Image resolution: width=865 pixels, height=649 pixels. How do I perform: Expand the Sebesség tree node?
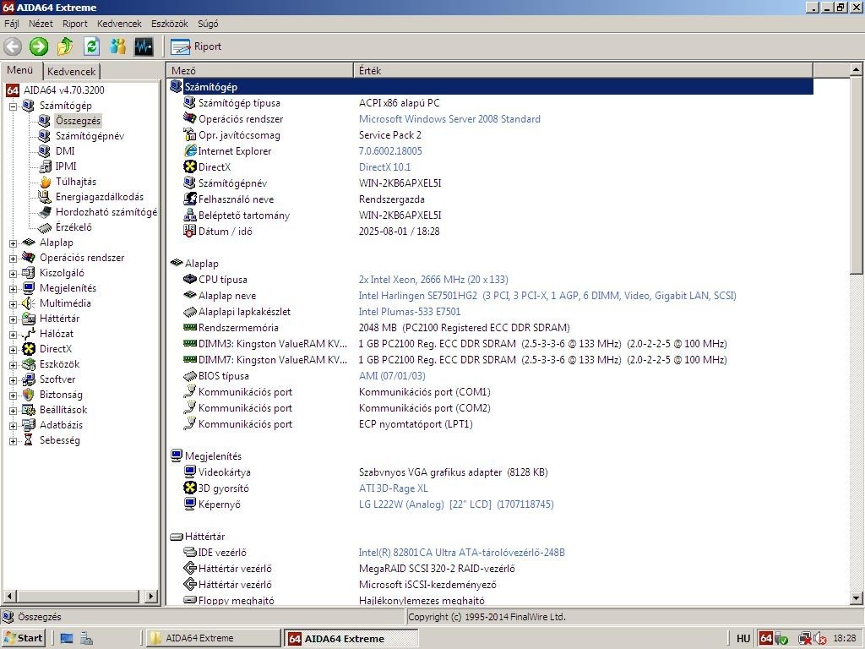pos(14,441)
